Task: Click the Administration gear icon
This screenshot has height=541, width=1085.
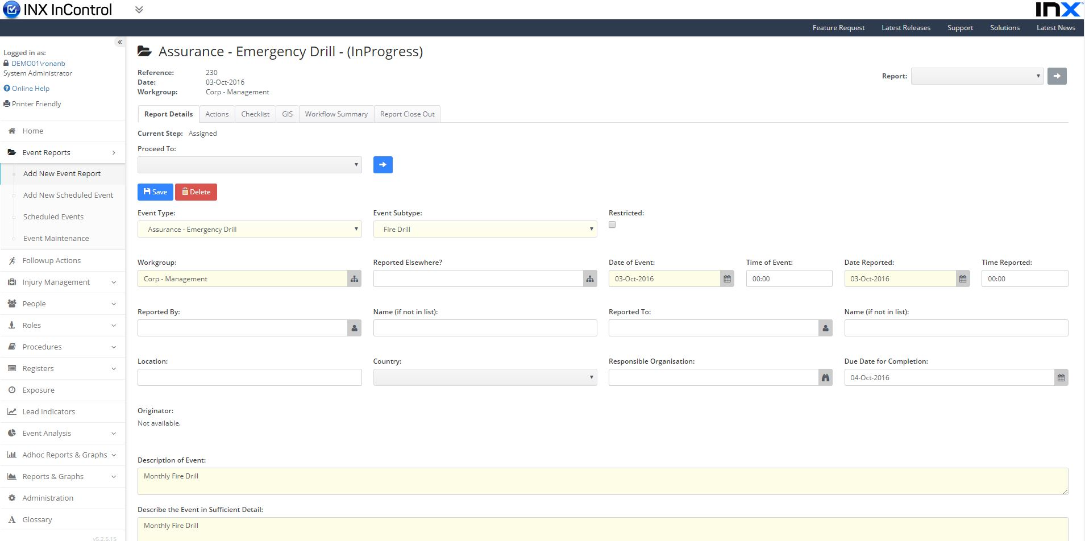Action: [12, 498]
